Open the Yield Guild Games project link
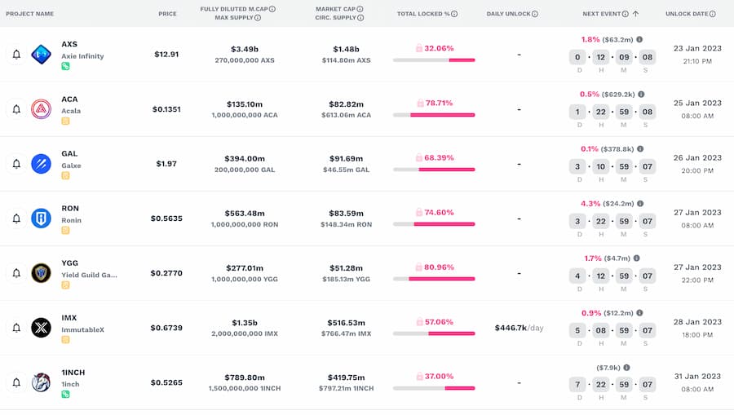Image resolution: width=734 pixels, height=415 pixels. pos(89,275)
